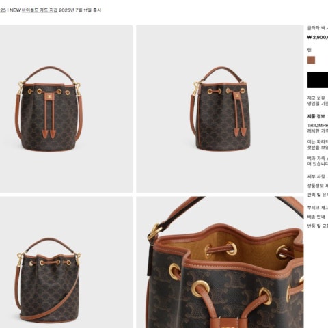The width and height of the screenshot is (328, 328).
Task: Open the close-up drawstring eyelet image
Action: [220, 262]
